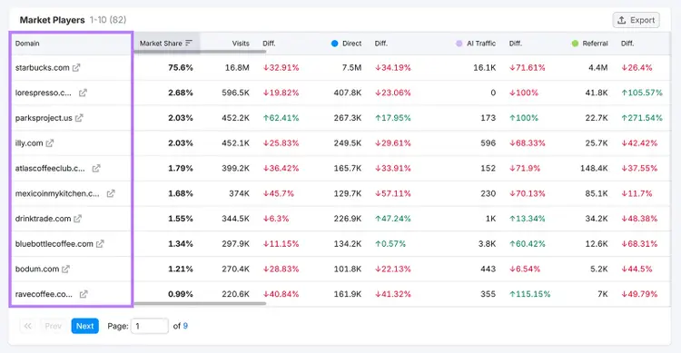Click the Visits column header
Image resolution: width=681 pixels, height=353 pixels.
(241, 44)
